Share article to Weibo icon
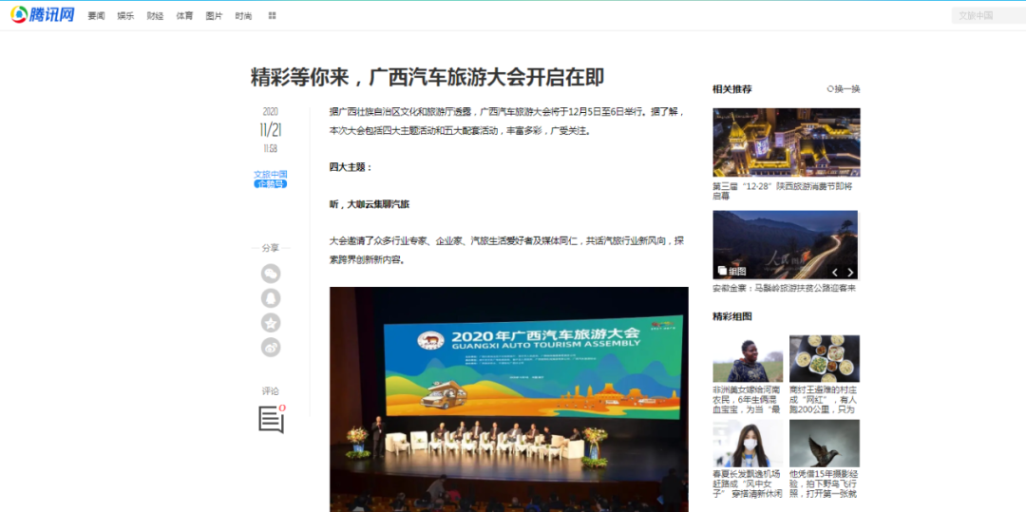 point(271,348)
